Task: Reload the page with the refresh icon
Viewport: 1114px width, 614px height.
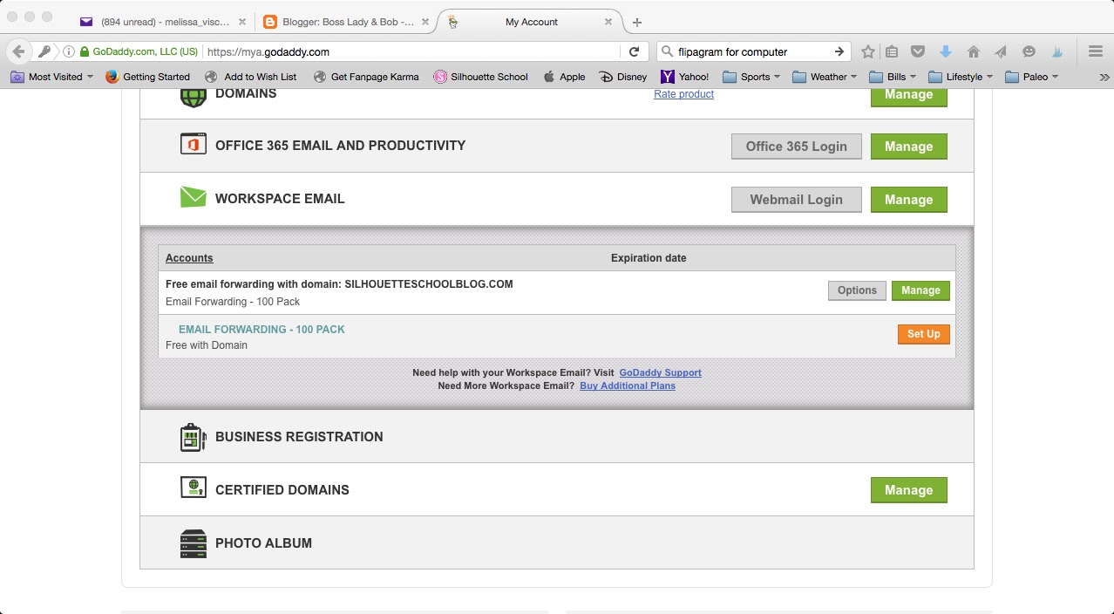Action: pyautogui.click(x=634, y=51)
